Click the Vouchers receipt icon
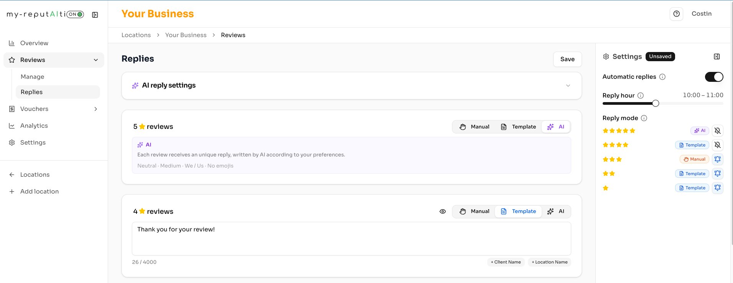The width and height of the screenshot is (733, 283). (x=12, y=109)
